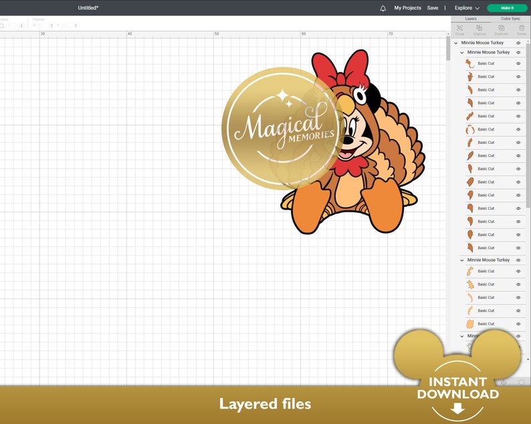Click the Group icon in Layers panel

[459, 29]
